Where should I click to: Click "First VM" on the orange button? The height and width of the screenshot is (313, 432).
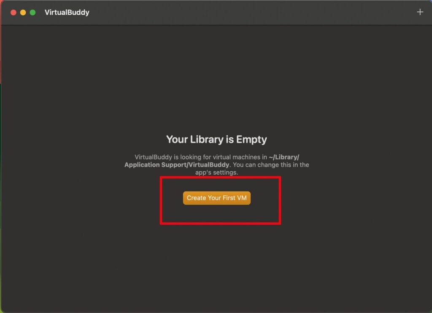click(x=235, y=198)
